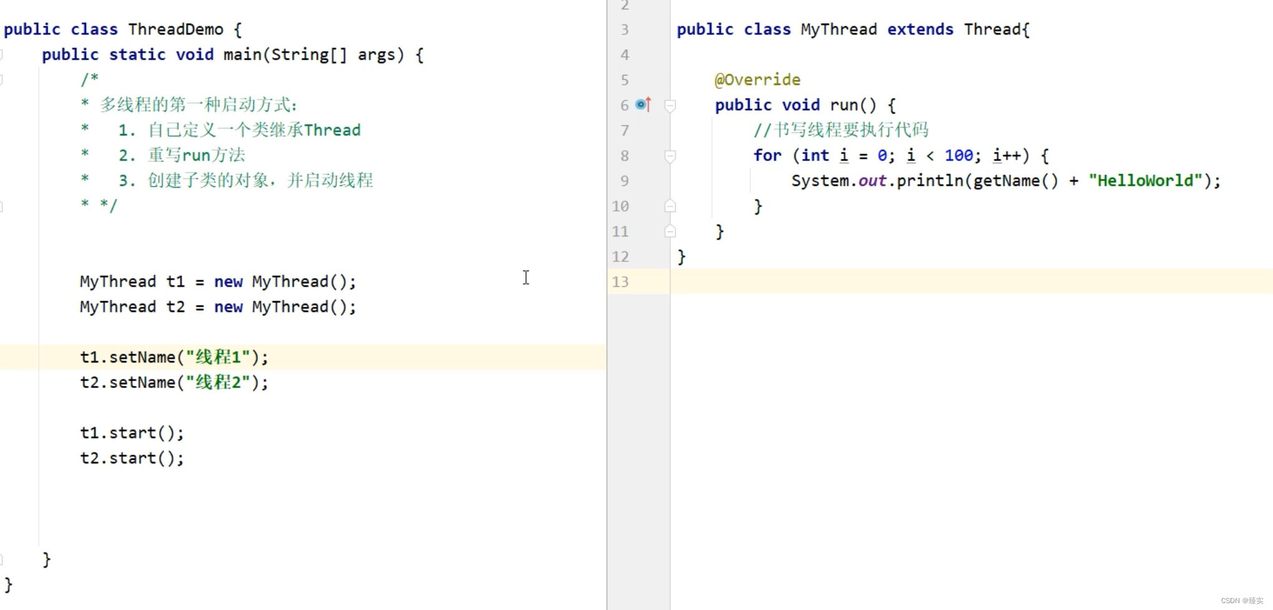Place cursor on t2.setName("线程2") line
The height and width of the screenshot is (610, 1273).
click(174, 382)
